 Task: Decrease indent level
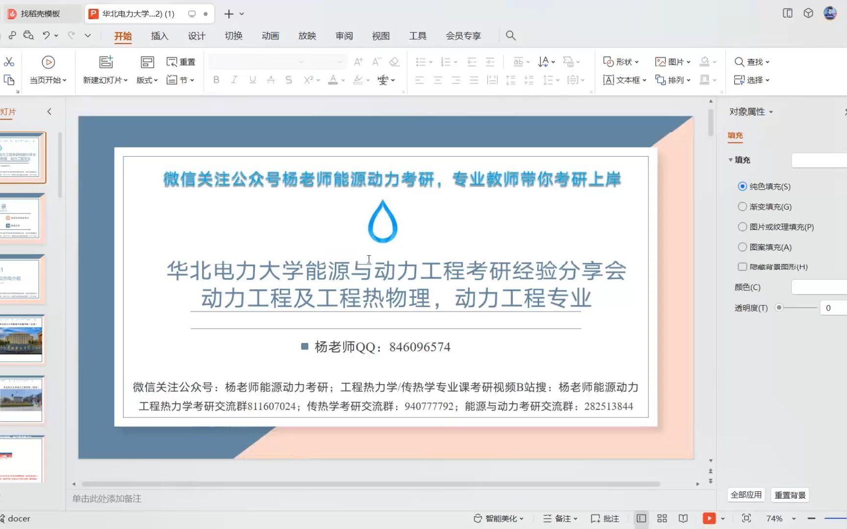(x=472, y=62)
